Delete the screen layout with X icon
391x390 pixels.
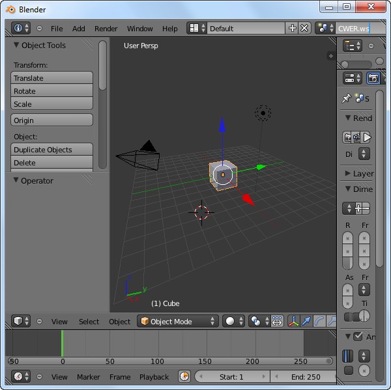[x=304, y=29]
